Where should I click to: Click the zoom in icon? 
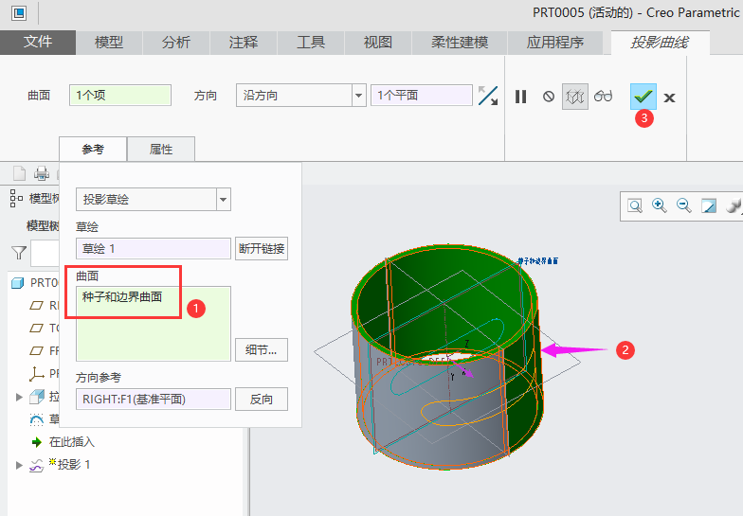coord(660,205)
